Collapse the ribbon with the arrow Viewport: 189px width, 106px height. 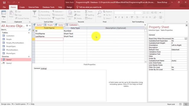pyautogui.click(x=187, y=22)
